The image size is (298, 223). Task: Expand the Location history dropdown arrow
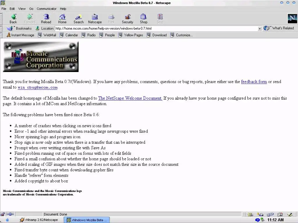260,29
